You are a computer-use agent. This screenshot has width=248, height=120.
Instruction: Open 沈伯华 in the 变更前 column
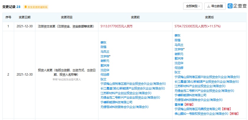pyautogui.click(x=105, y=70)
